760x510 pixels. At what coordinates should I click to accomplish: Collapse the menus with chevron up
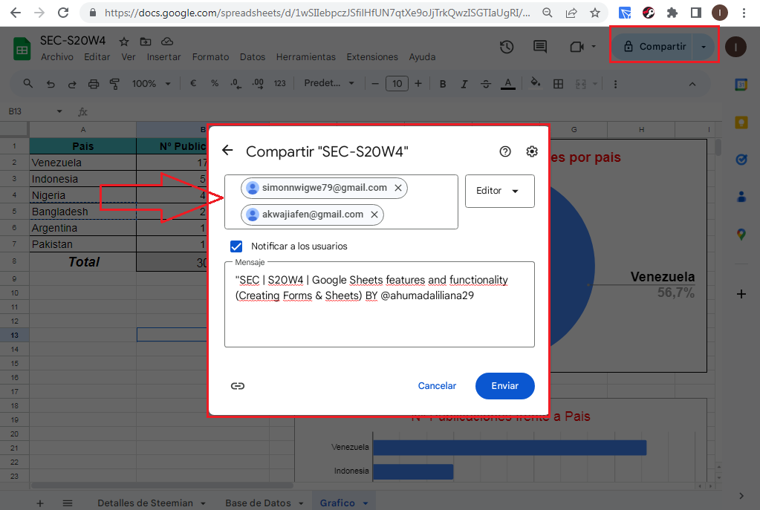692,85
